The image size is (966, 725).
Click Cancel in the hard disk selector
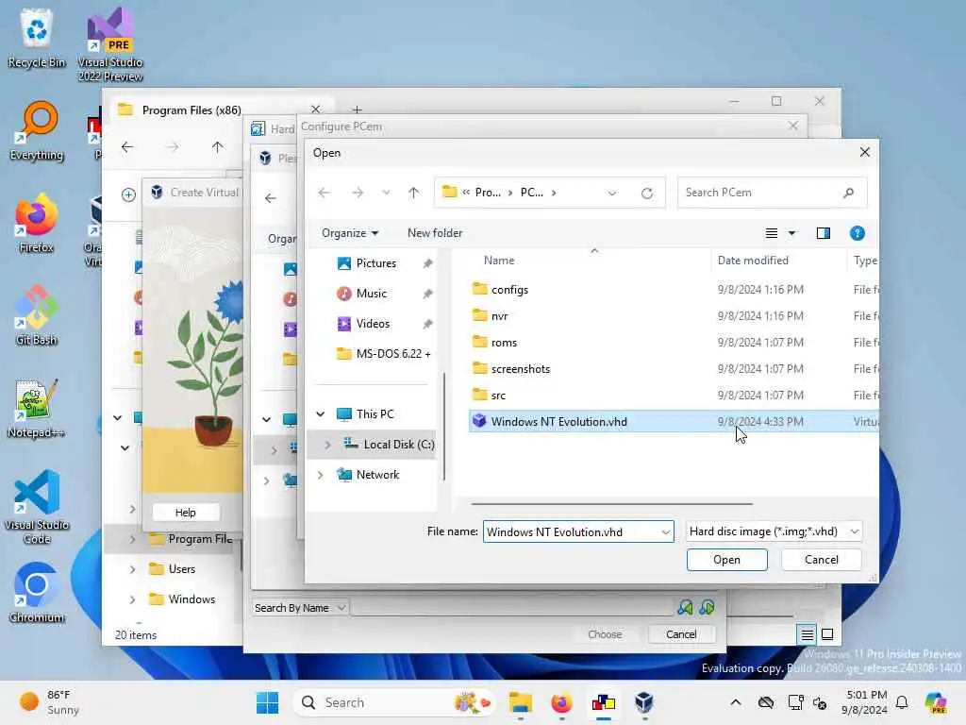681,634
